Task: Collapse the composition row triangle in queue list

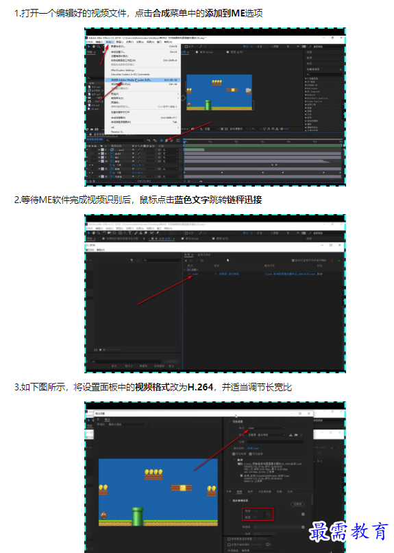Action: click(184, 270)
